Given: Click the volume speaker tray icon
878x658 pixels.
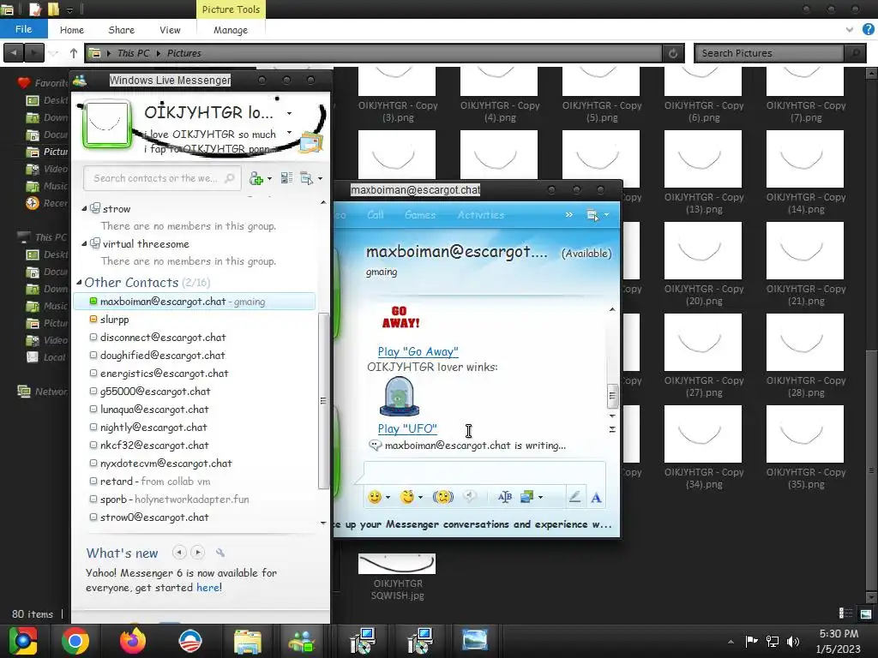Looking at the screenshot, I should point(793,641).
